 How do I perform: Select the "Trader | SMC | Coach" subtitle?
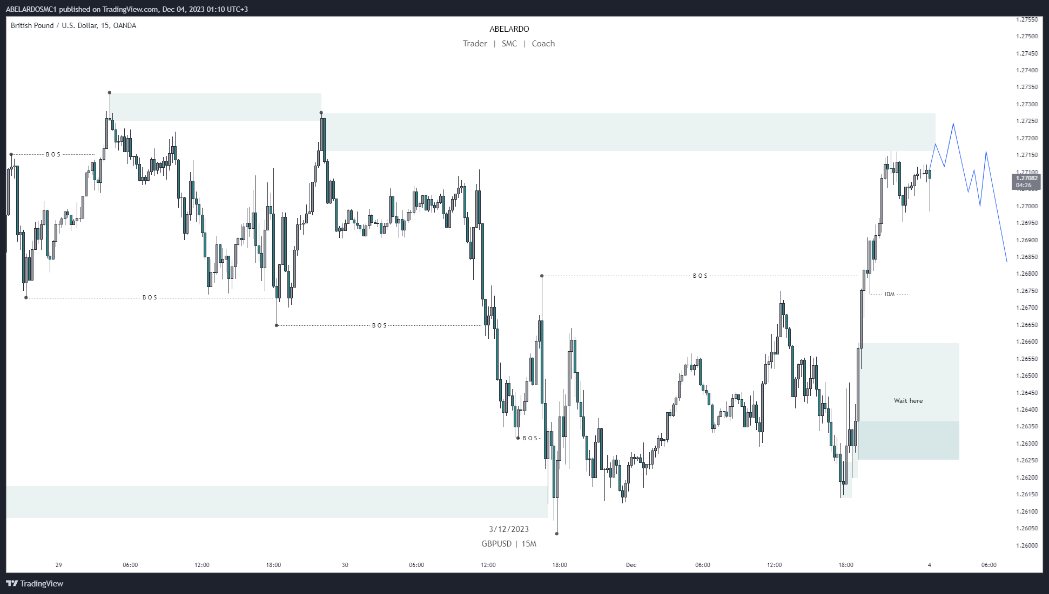pyautogui.click(x=508, y=44)
